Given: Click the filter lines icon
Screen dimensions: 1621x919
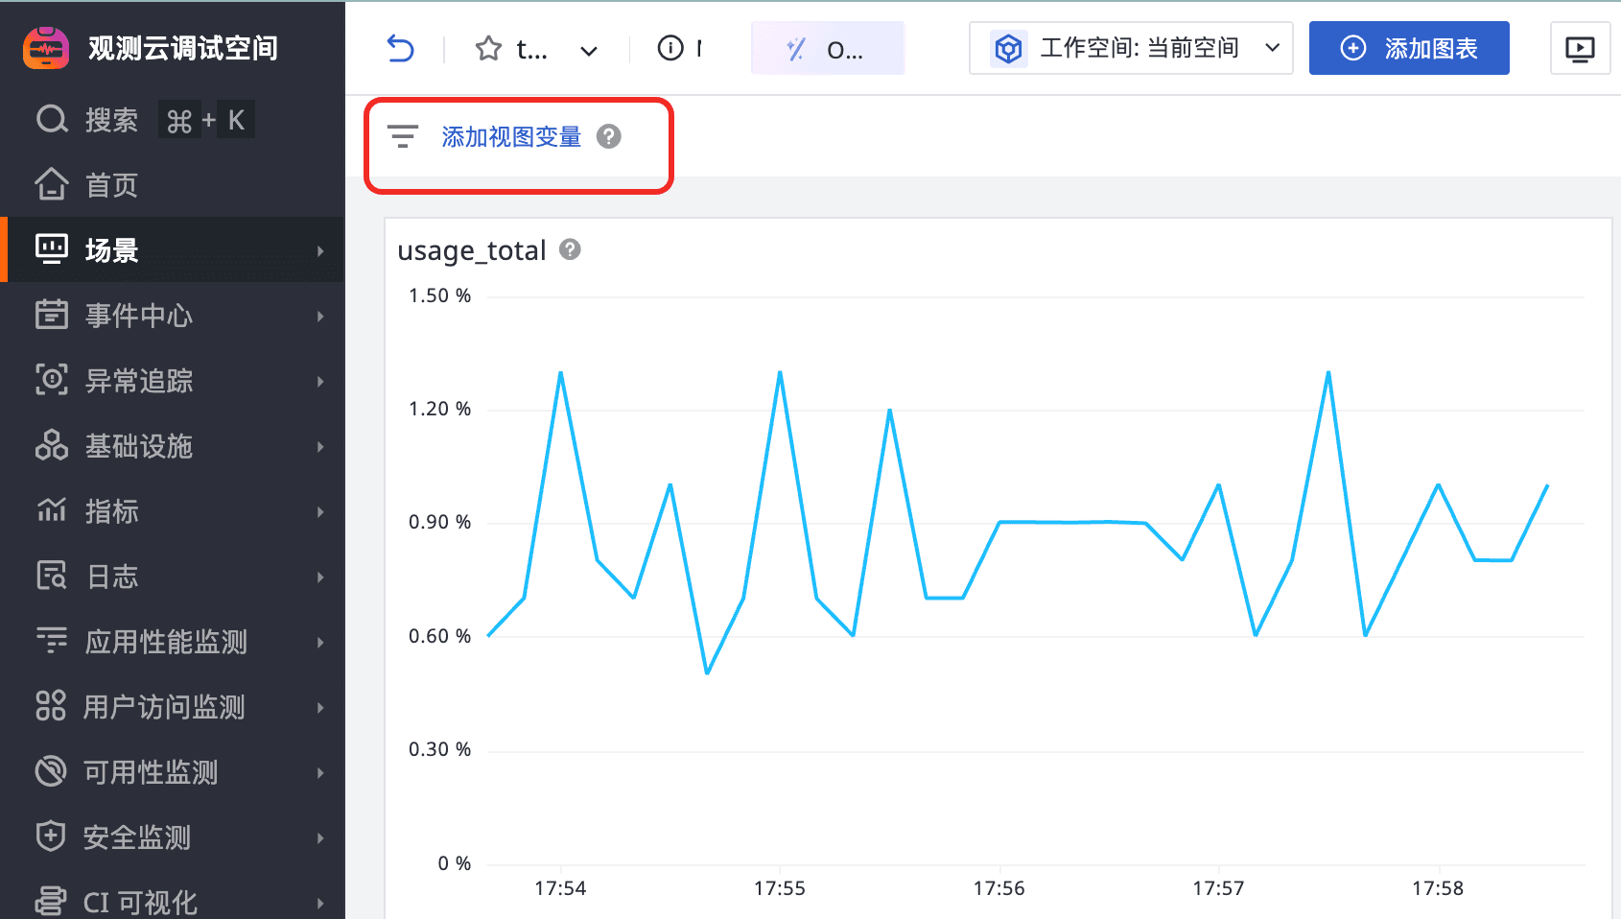Looking at the screenshot, I should [403, 137].
